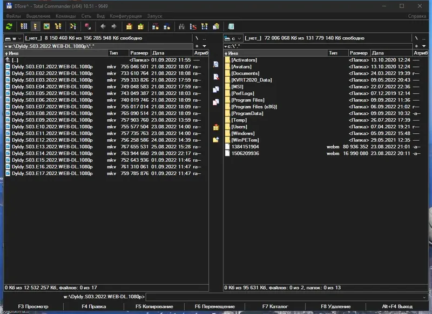Sort left panel by Размер column
Screen dimensions: 432x314
point(139,53)
